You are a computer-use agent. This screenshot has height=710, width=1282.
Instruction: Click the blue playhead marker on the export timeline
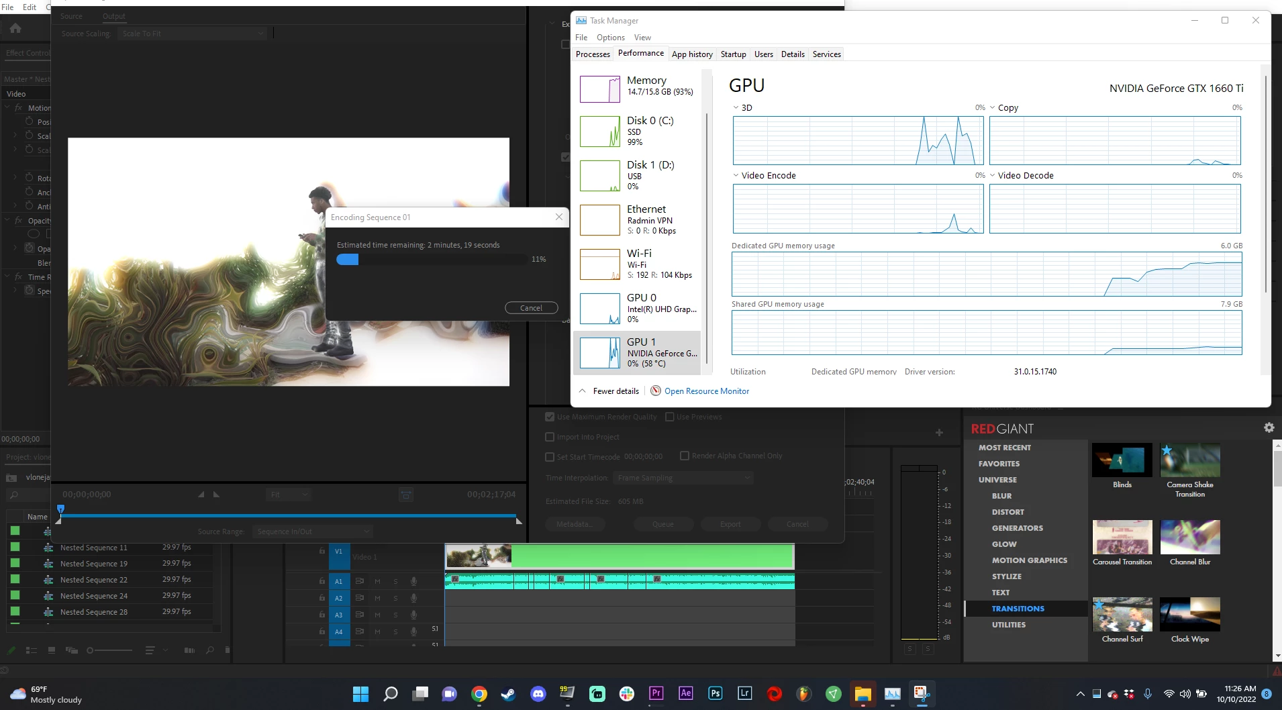(x=60, y=509)
